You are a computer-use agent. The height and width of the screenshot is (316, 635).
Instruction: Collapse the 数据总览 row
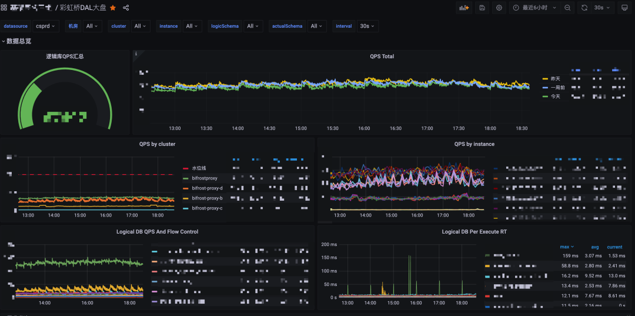(16, 41)
